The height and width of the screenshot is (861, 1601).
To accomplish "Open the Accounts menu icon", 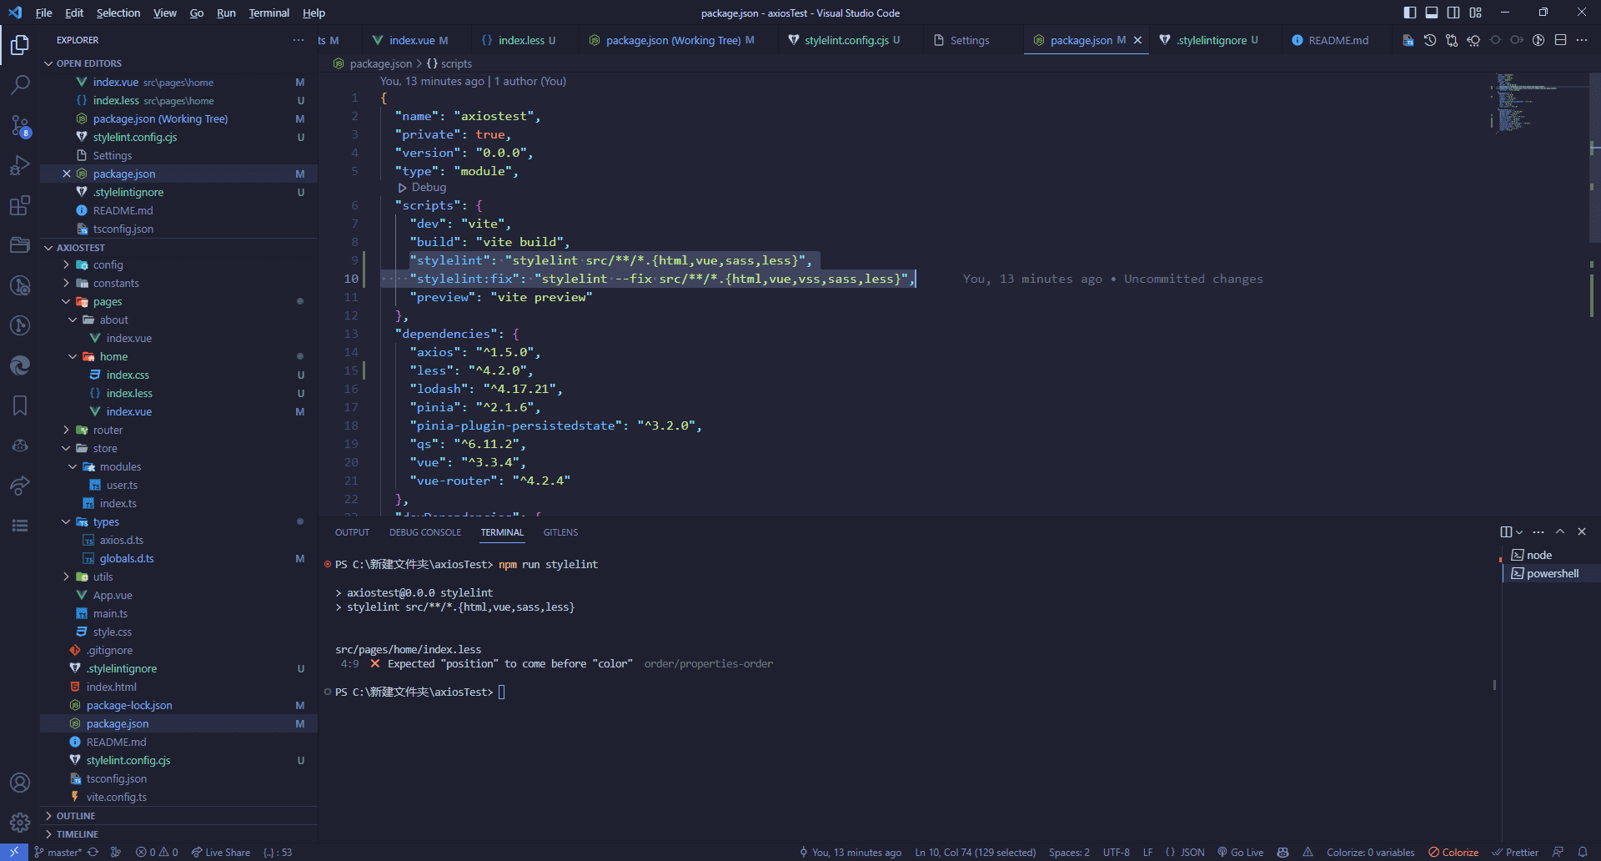I will 20,783.
